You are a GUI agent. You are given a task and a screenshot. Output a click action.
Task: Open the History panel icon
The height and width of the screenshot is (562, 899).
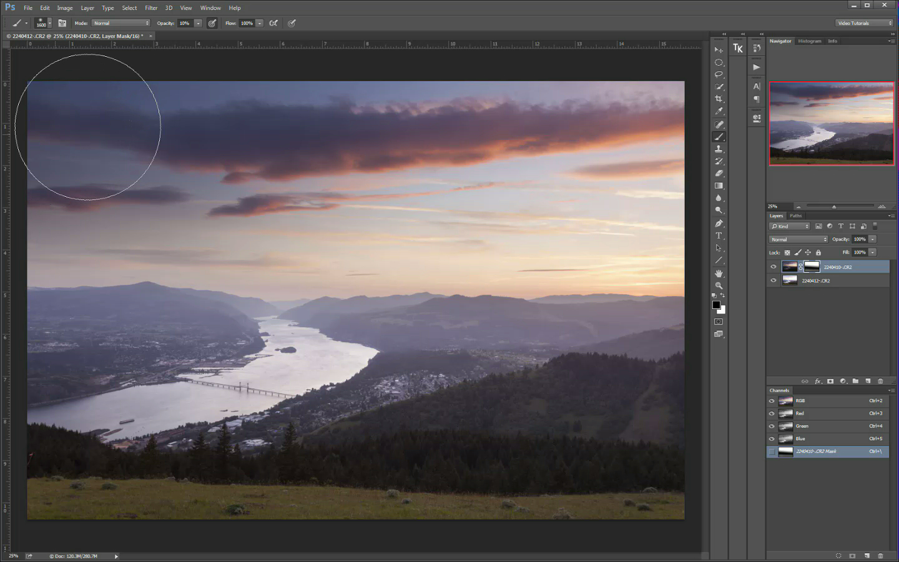tap(757, 49)
